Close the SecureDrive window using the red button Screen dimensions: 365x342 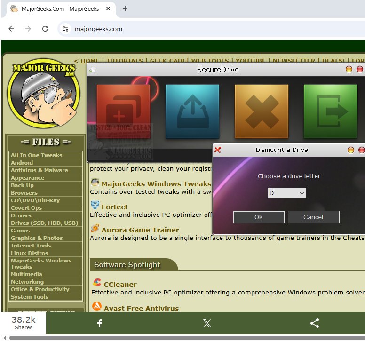(x=360, y=69)
